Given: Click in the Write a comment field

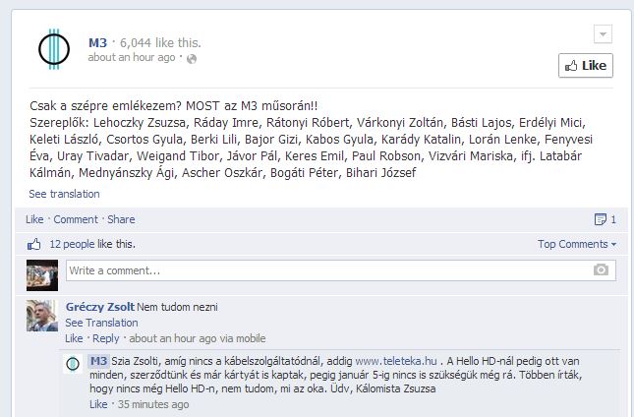Looking at the screenshot, I should click(341, 270).
